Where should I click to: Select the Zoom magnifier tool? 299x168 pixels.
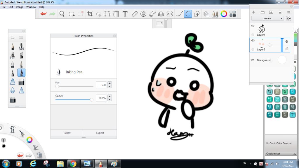pos(62,14)
